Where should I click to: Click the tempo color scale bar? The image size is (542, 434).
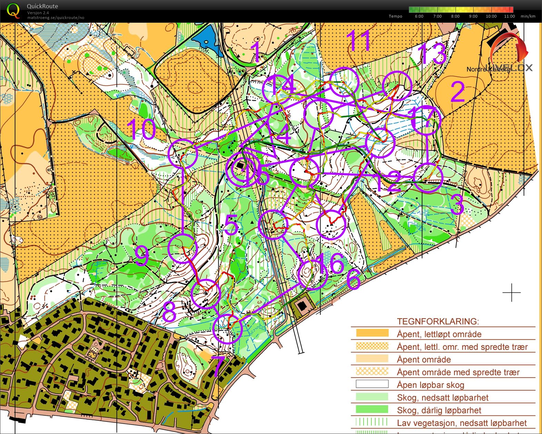[461, 9]
